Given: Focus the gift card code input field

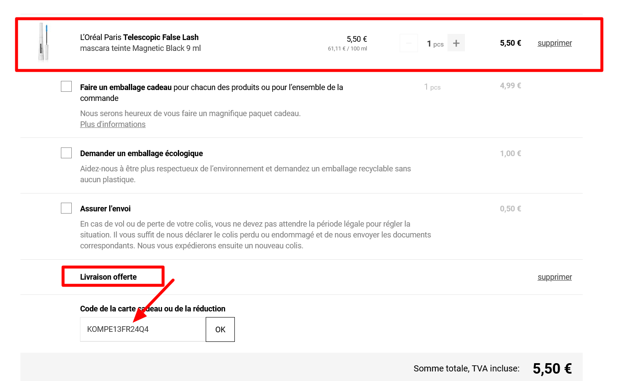Looking at the screenshot, I should 143,329.
